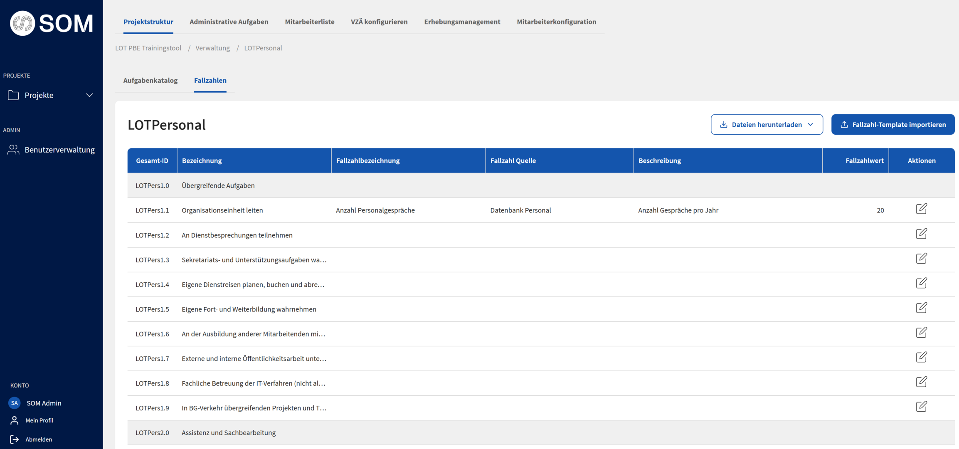Screen dimensions: 959x449
Task: Click the SOM logo
Action: coord(51,23)
